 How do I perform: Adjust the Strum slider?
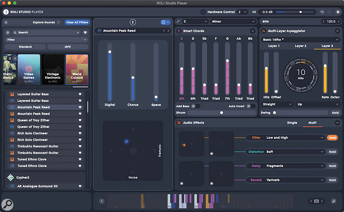[x=221, y=113]
